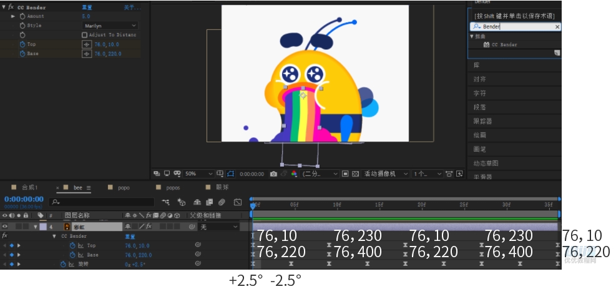Open the resolution dropdown showing 二分

(x=320, y=174)
